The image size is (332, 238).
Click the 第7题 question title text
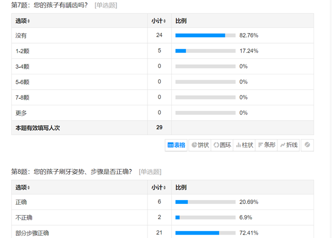pos(49,5)
